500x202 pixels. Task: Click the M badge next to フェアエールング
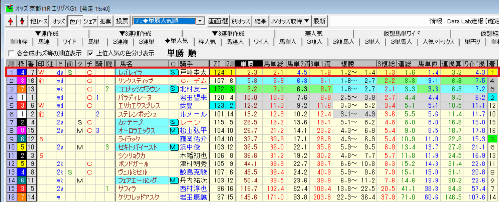tap(173, 180)
